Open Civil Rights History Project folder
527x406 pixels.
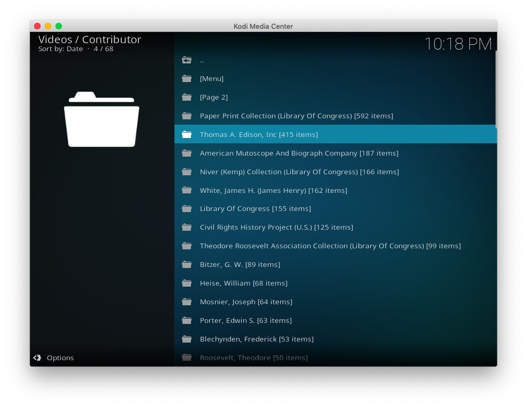tap(276, 228)
